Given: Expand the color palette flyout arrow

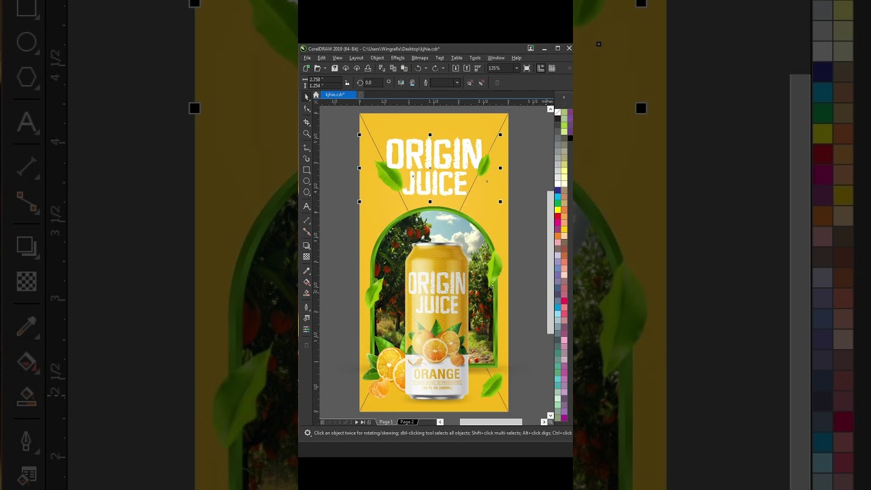Looking at the screenshot, I should click(563, 97).
